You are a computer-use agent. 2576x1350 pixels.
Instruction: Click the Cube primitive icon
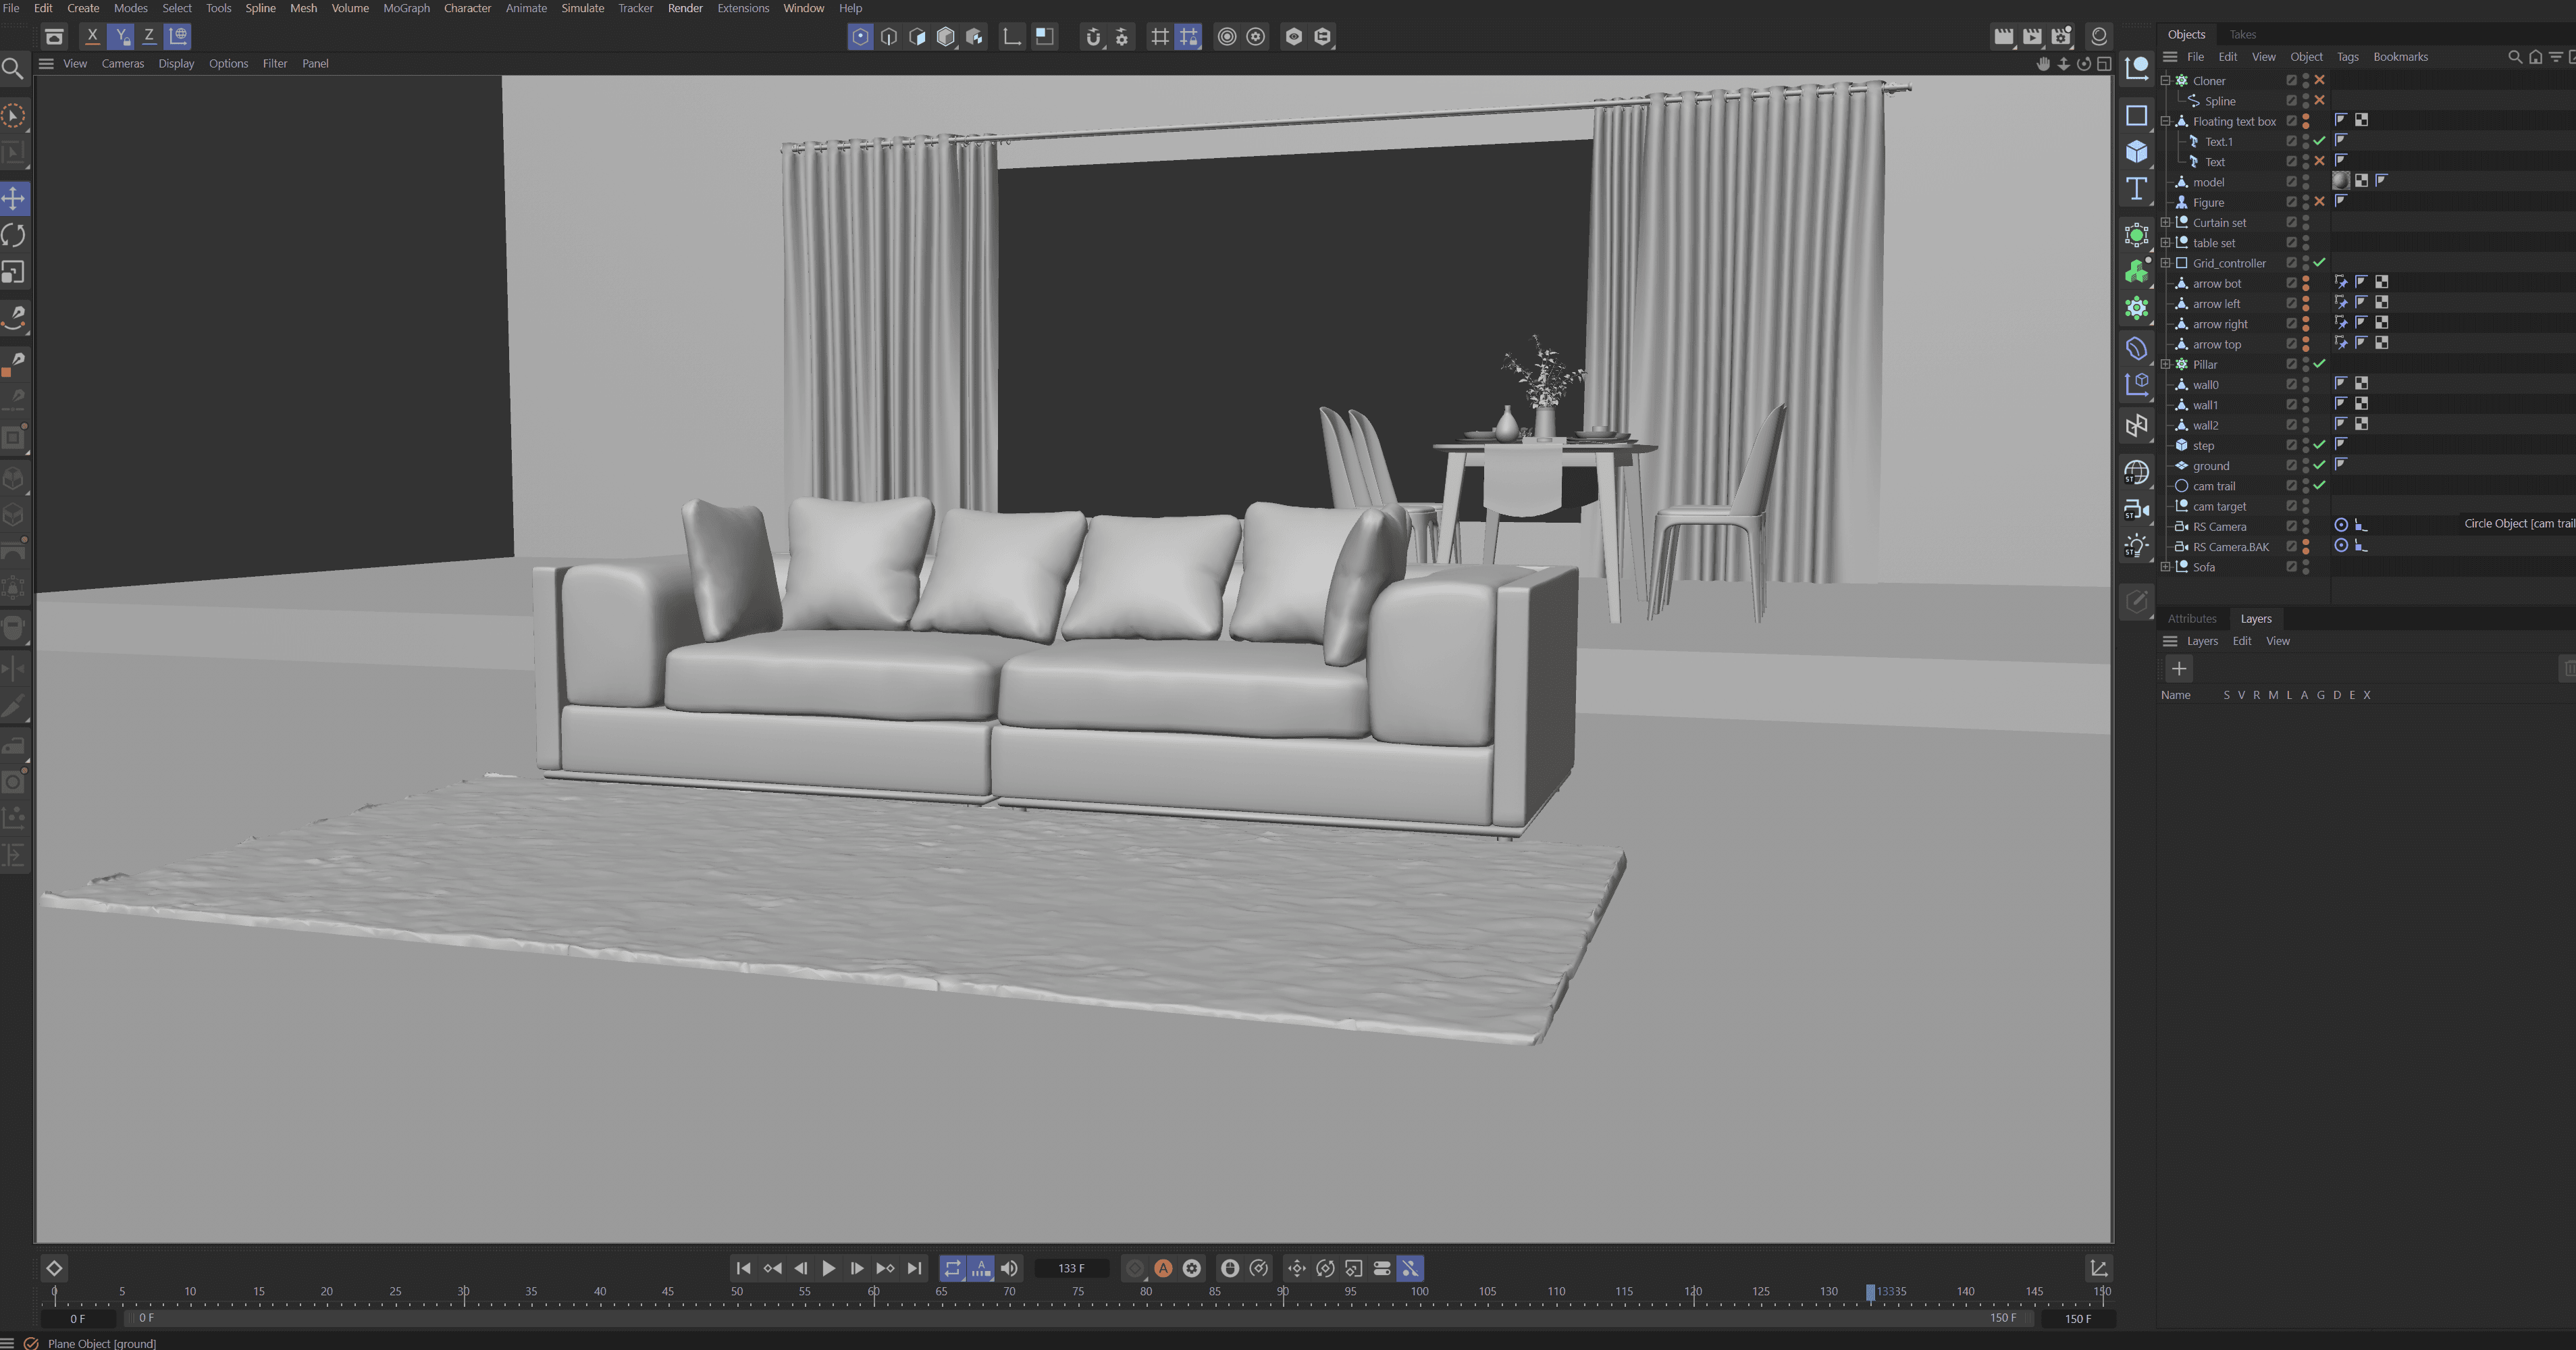coord(2137,152)
